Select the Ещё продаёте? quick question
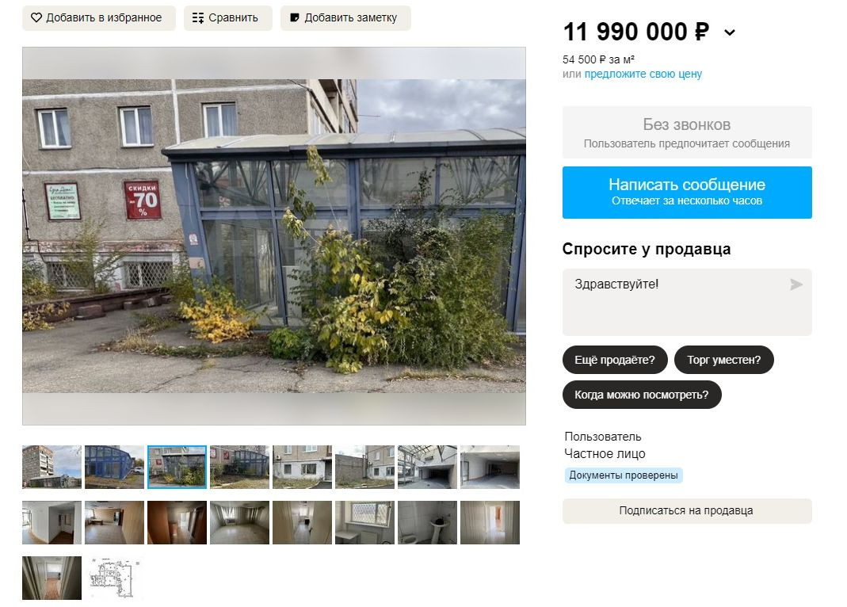 coord(615,360)
